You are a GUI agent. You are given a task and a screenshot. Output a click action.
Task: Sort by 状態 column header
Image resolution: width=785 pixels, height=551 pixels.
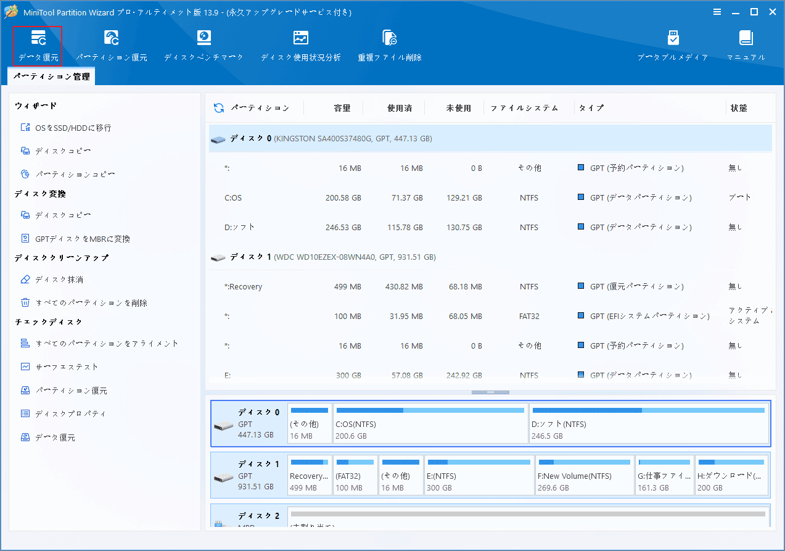(739, 108)
